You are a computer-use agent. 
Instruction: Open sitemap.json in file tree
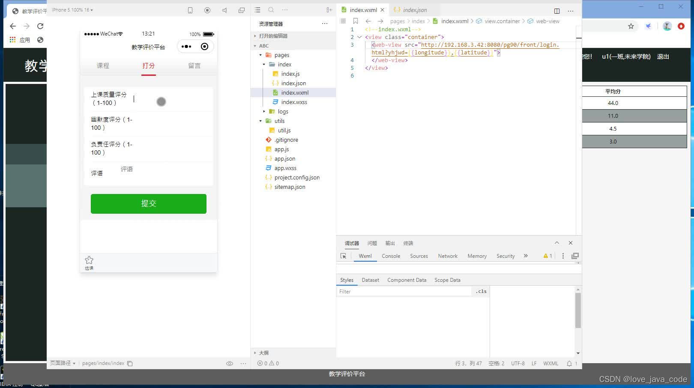point(290,187)
